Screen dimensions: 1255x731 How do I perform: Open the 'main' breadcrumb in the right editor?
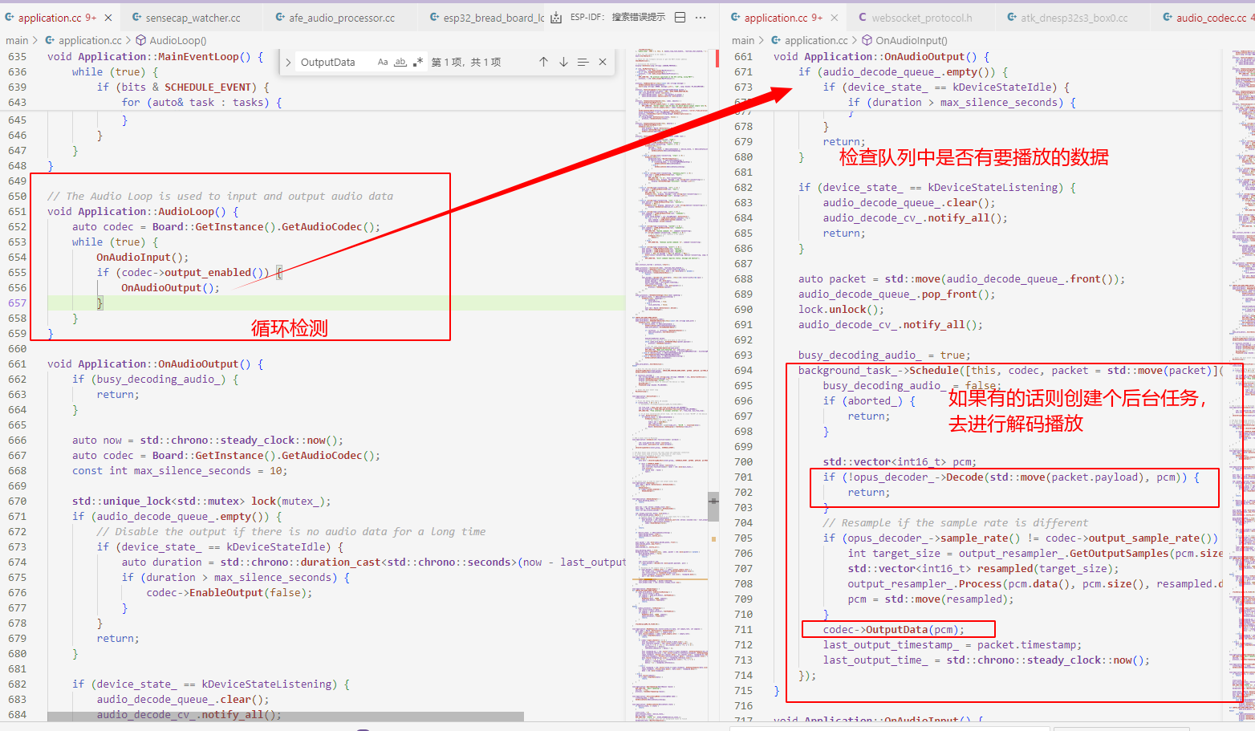pyautogui.click(x=743, y=40)
